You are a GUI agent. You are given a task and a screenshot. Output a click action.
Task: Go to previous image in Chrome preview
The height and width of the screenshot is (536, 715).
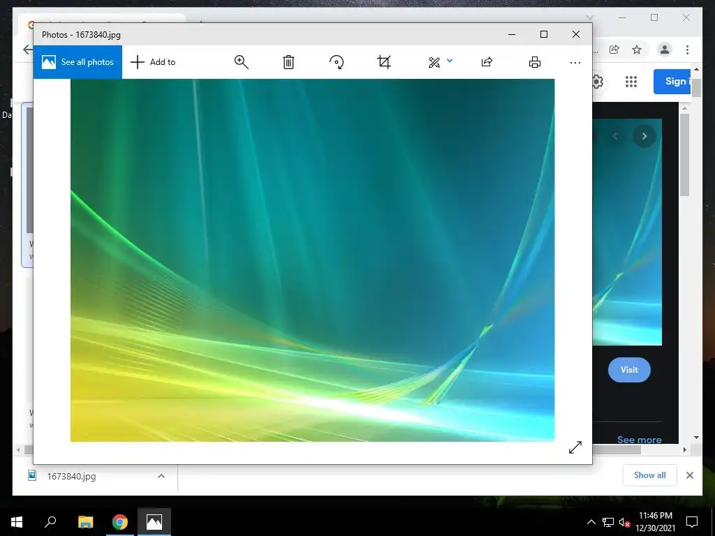point(615,136)
